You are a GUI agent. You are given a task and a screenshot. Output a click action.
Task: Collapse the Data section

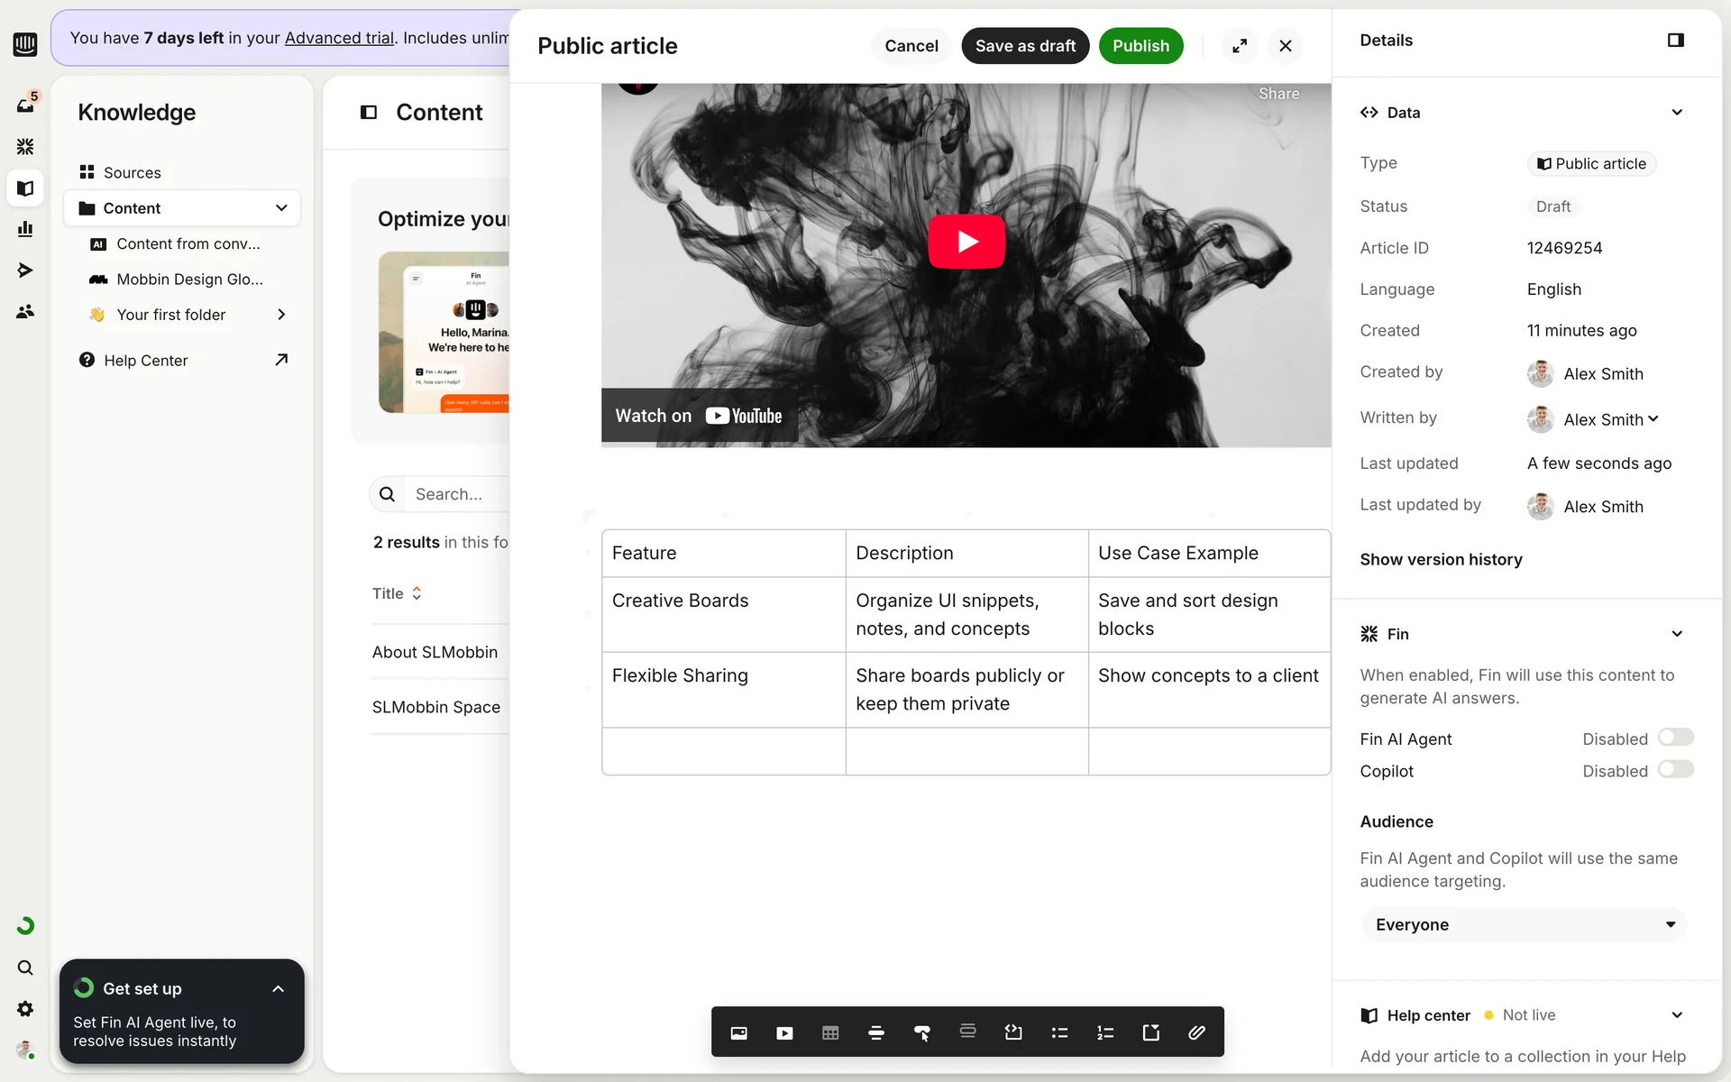[x=1676, y=113]
